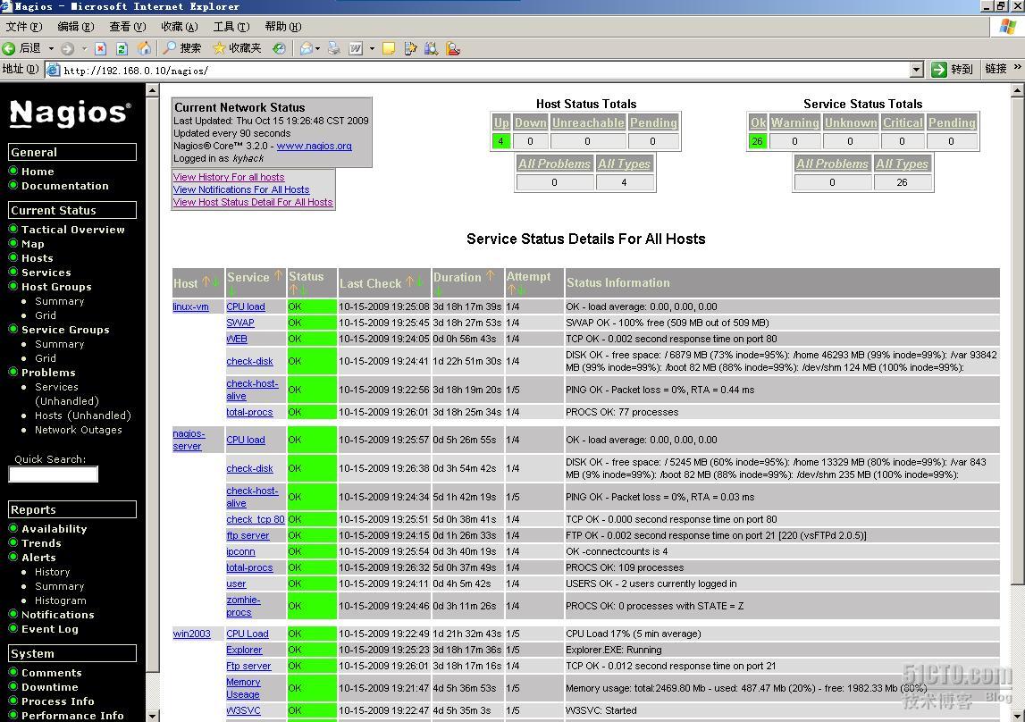Screen dimensions: 1025x722
Task: Open the SWAP service link
Action: 239,323
